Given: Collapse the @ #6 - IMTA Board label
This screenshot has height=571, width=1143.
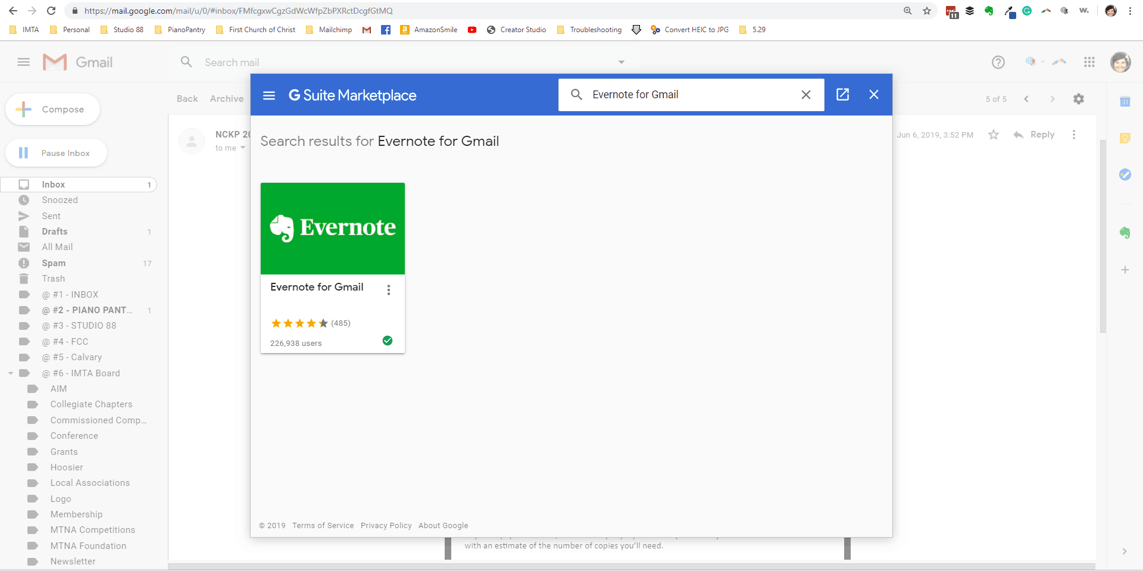Looking at the screenshot, I should click(x=11, y=373).
